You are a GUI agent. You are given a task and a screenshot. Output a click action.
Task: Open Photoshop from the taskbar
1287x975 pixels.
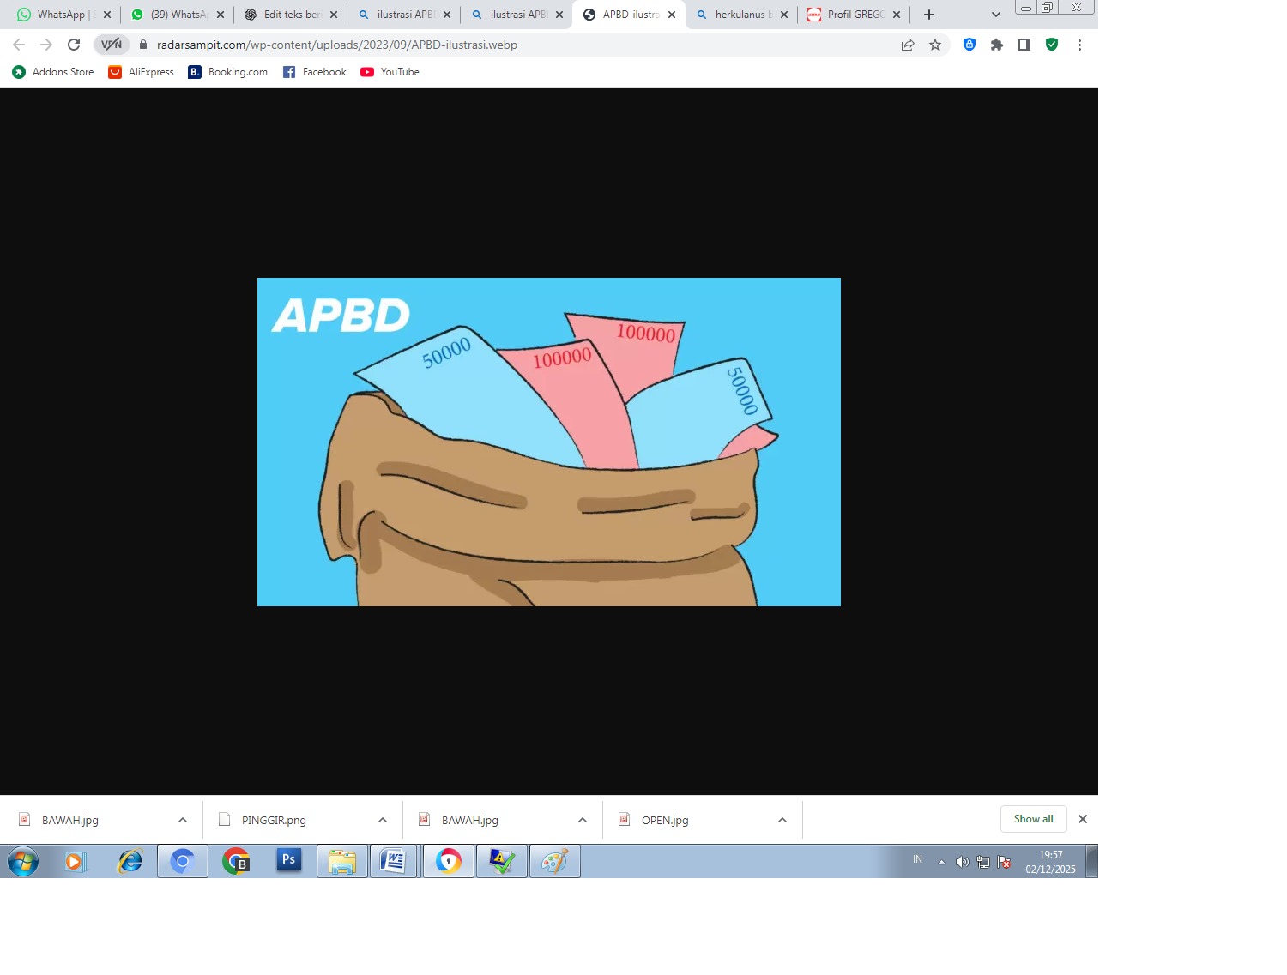[x=289, y=861]
